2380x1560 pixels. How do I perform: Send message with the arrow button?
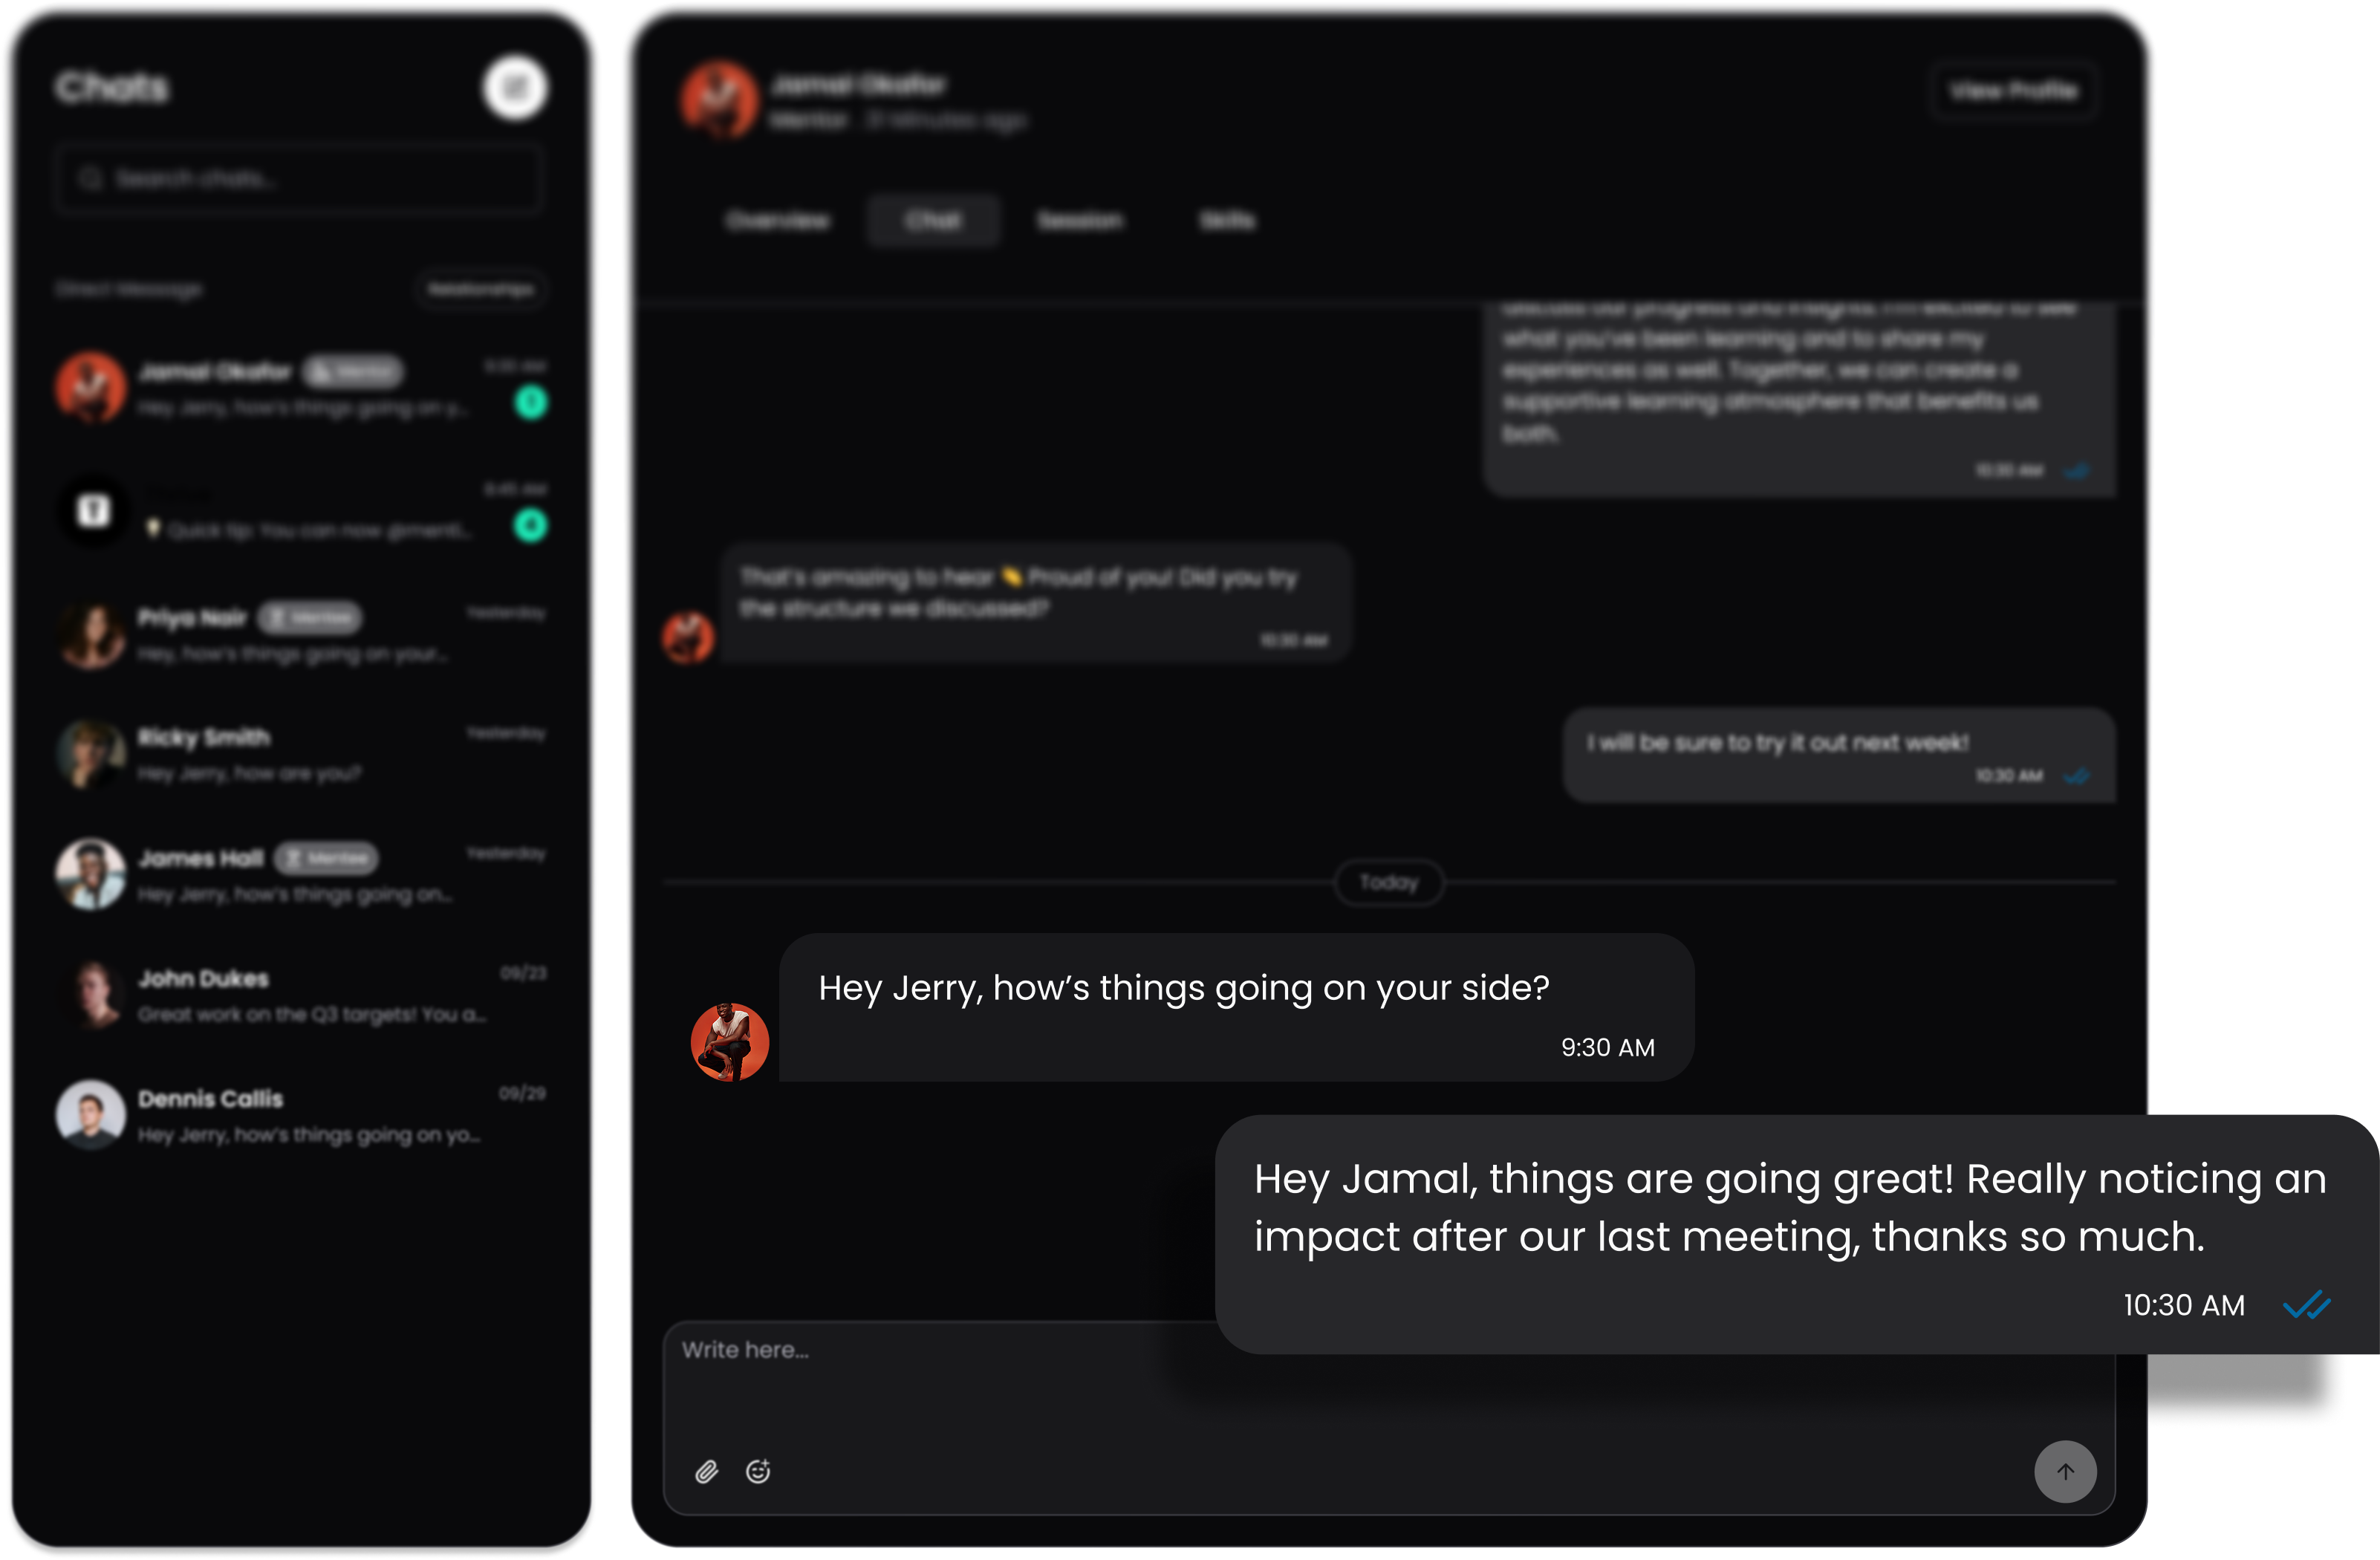pyautogui.click(x=2065, y=1471)
